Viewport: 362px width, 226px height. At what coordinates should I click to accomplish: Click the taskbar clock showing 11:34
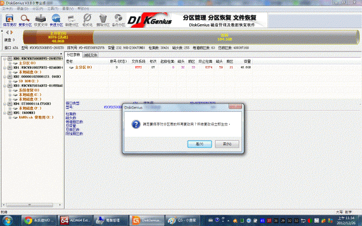346,220
